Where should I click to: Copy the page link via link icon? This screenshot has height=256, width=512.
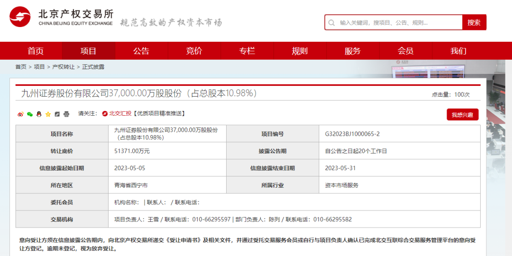click(x=57, y=114)
